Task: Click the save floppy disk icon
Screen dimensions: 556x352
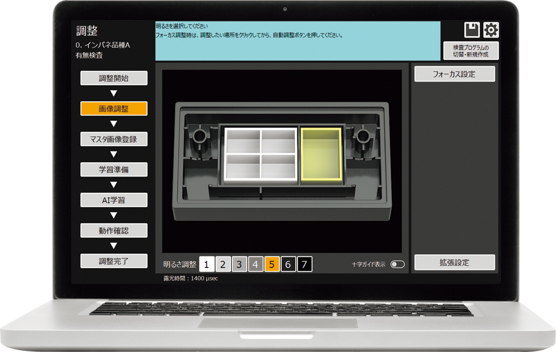Action: pyautogui.click(x=472, y=30)
